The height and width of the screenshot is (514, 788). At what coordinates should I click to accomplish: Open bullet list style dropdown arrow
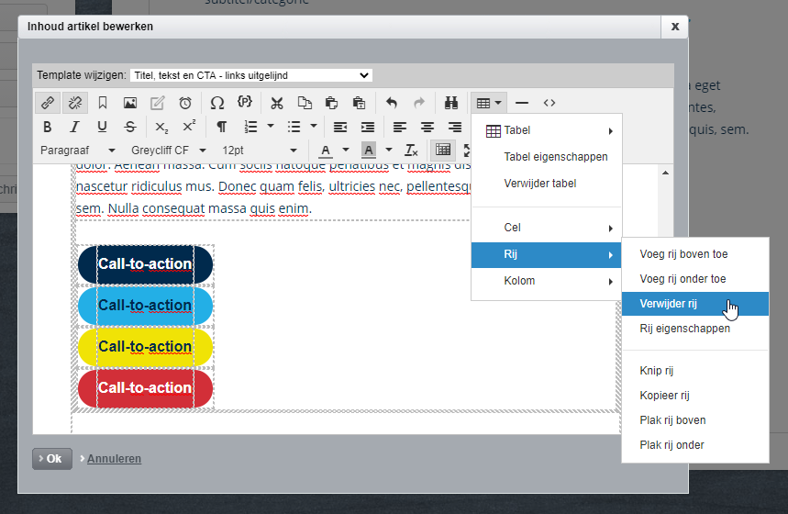314,127
